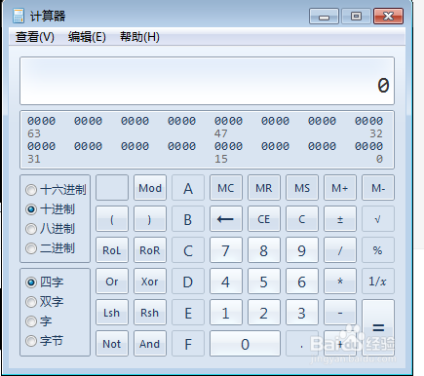Screen dimensions: 424x376
Task: Click the close parenthesis button
Action: tap(150, 219)
